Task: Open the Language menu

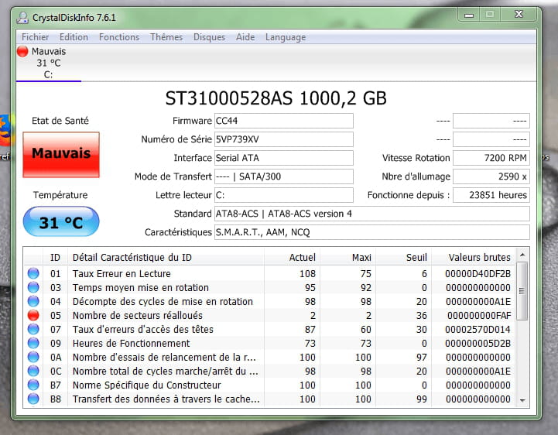Action: point(286,37)
